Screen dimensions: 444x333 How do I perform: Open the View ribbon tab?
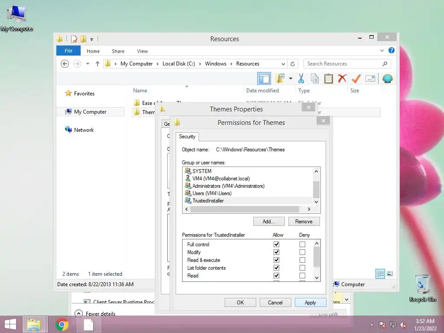[x=142, y=51]
